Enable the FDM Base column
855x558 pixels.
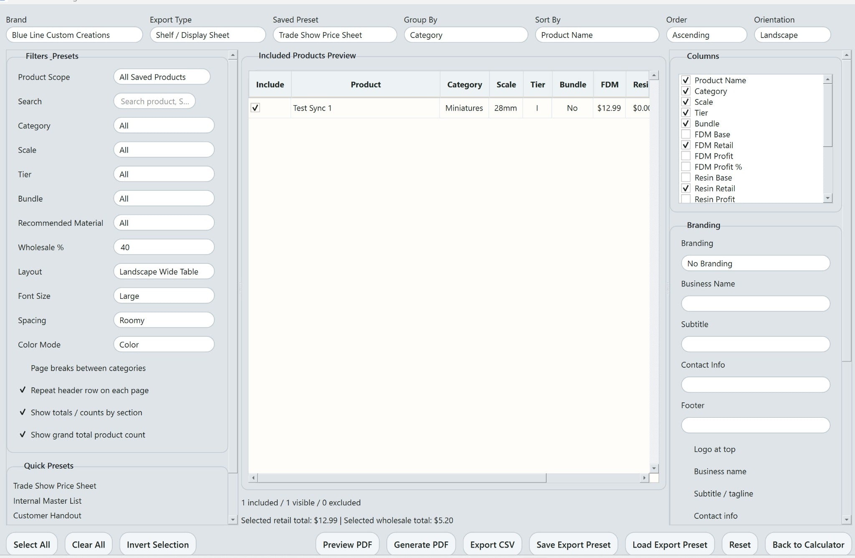686,134
